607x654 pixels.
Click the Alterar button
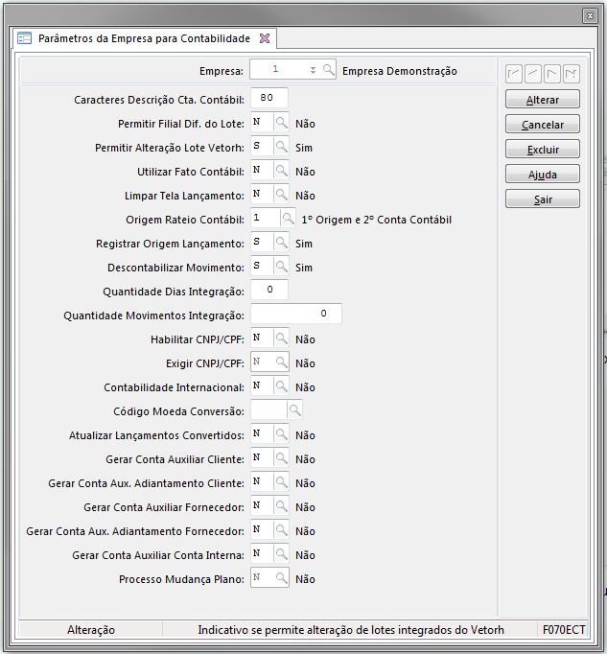tap(543, 100)
